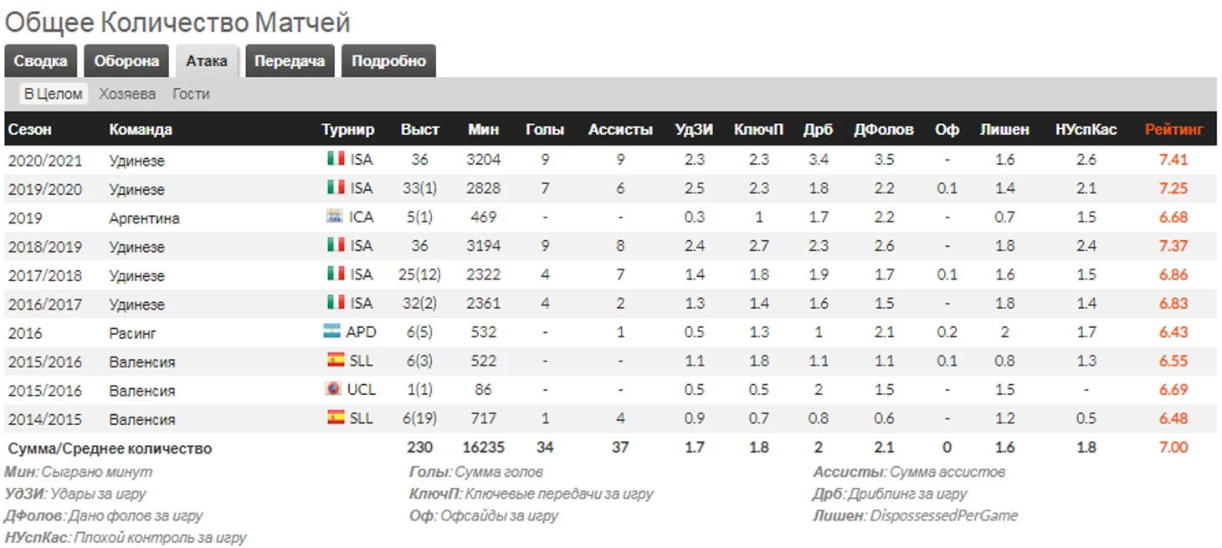Click the Champions League icon beside UCL

coord(332,389)
